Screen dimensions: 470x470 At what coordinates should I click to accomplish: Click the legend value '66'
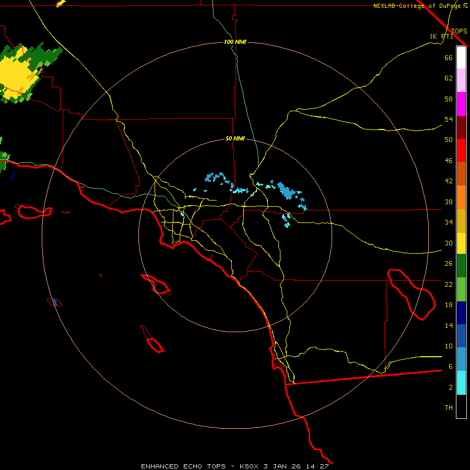pyautogui.click(x=449, y=57)
